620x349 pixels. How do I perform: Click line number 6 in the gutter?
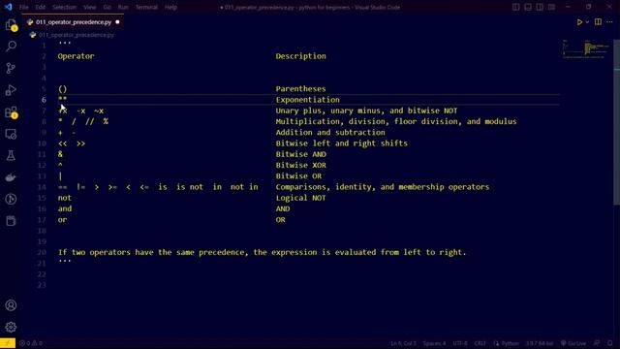(44, 100)
